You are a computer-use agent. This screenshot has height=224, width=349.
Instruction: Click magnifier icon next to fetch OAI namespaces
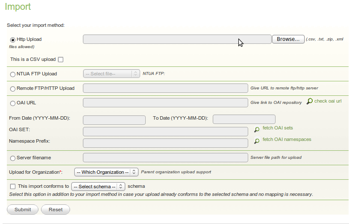257,141
